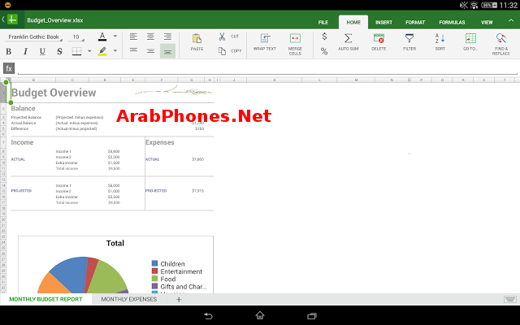Select the Food legend entry
The height and width of the screenshot is (325, 520).
(164, 279)
